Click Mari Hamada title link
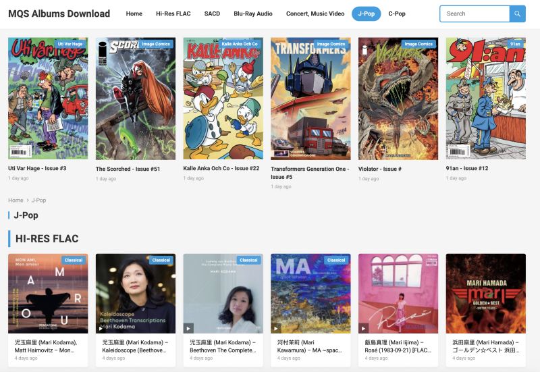This screenshot has width=540, height=372. (x=485, y=346)
